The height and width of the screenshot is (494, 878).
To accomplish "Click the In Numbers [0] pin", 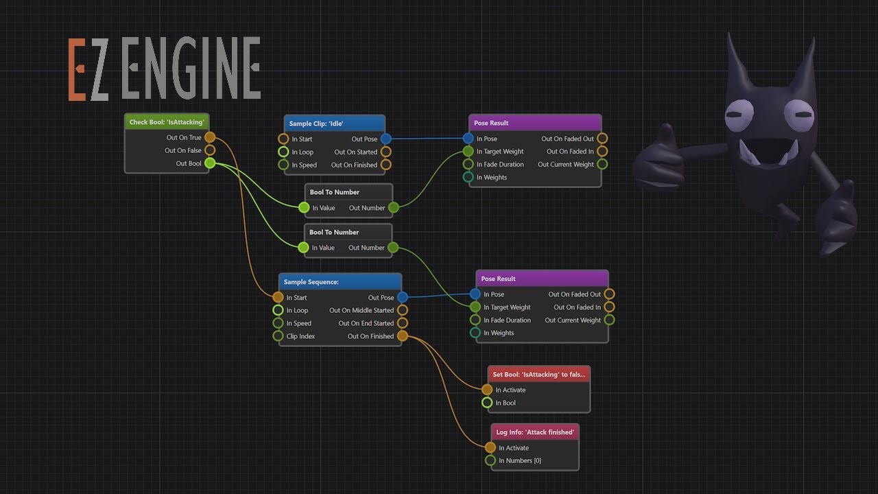I will click(490, 460).
